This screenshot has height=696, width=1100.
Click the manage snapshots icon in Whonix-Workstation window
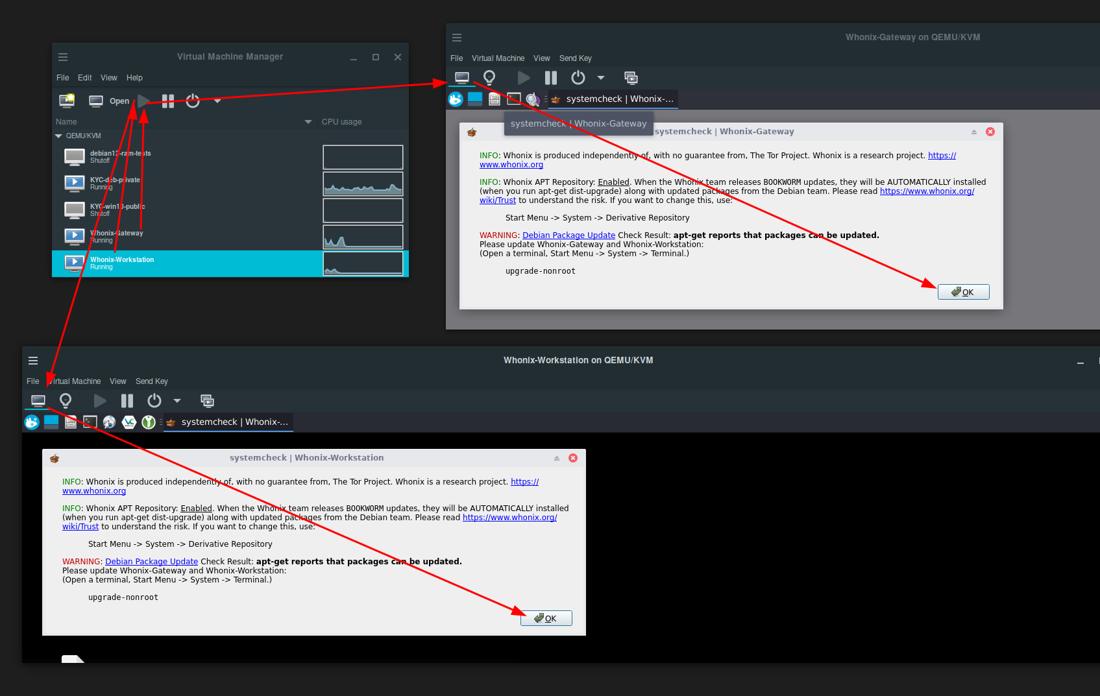[x=207, y=401]
